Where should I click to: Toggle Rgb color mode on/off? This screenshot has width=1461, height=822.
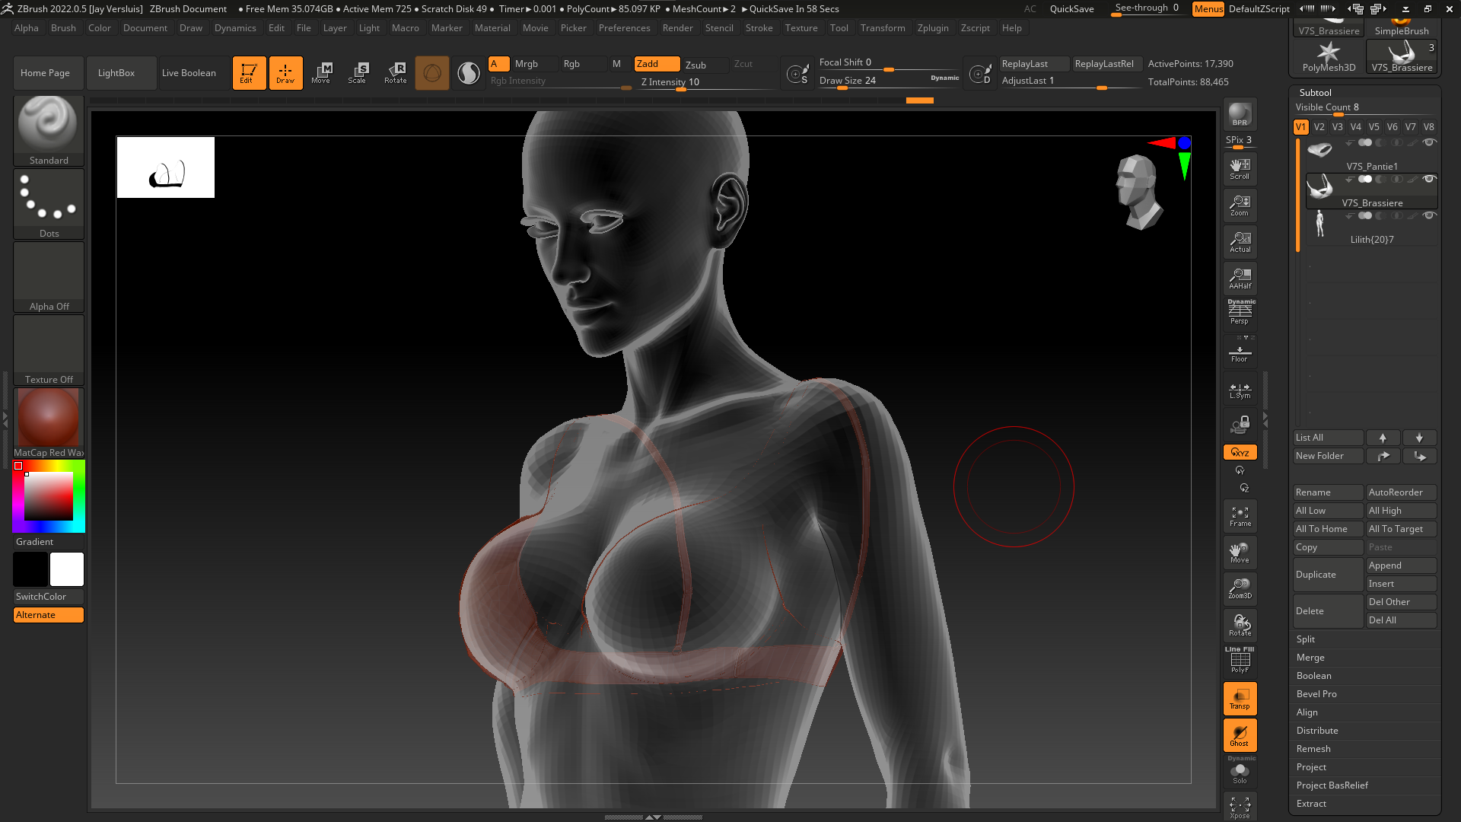pyautogui.click(x=572, y=63)
